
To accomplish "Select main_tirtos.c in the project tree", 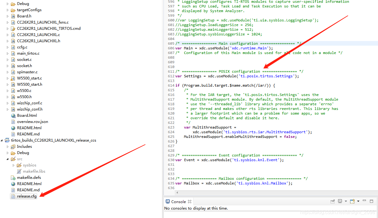I will (x=28, y=53).
